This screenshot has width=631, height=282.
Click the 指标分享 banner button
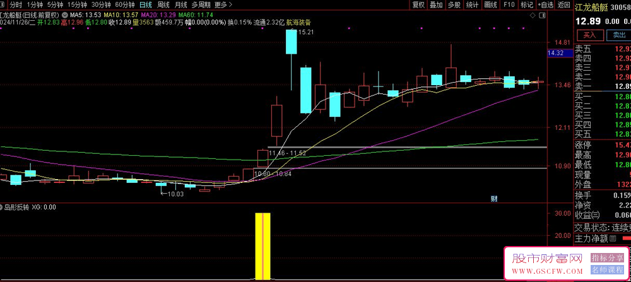tap(607, 258)
